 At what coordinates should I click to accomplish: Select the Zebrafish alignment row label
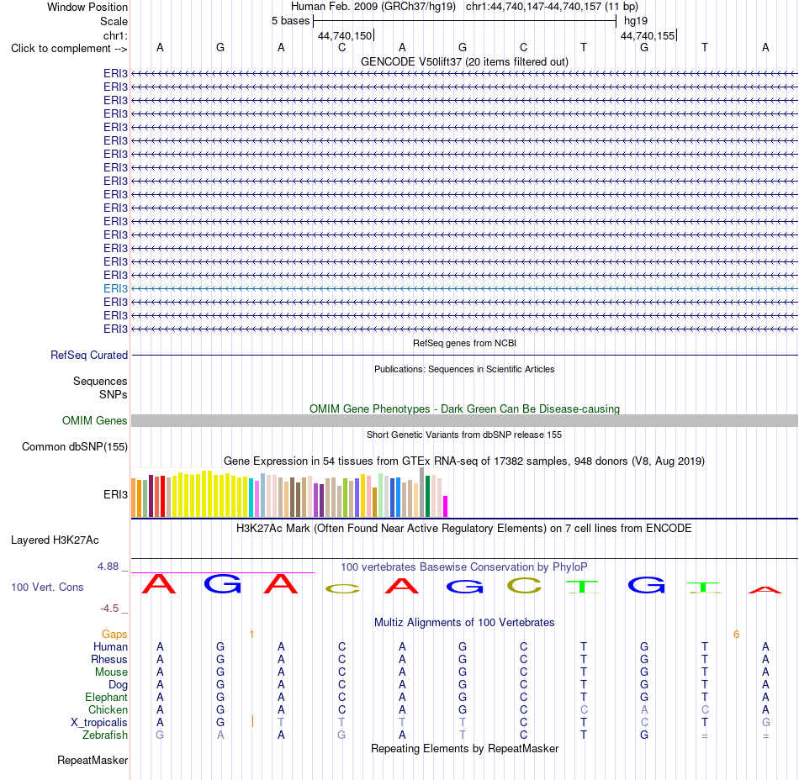(x=105, y=735)
